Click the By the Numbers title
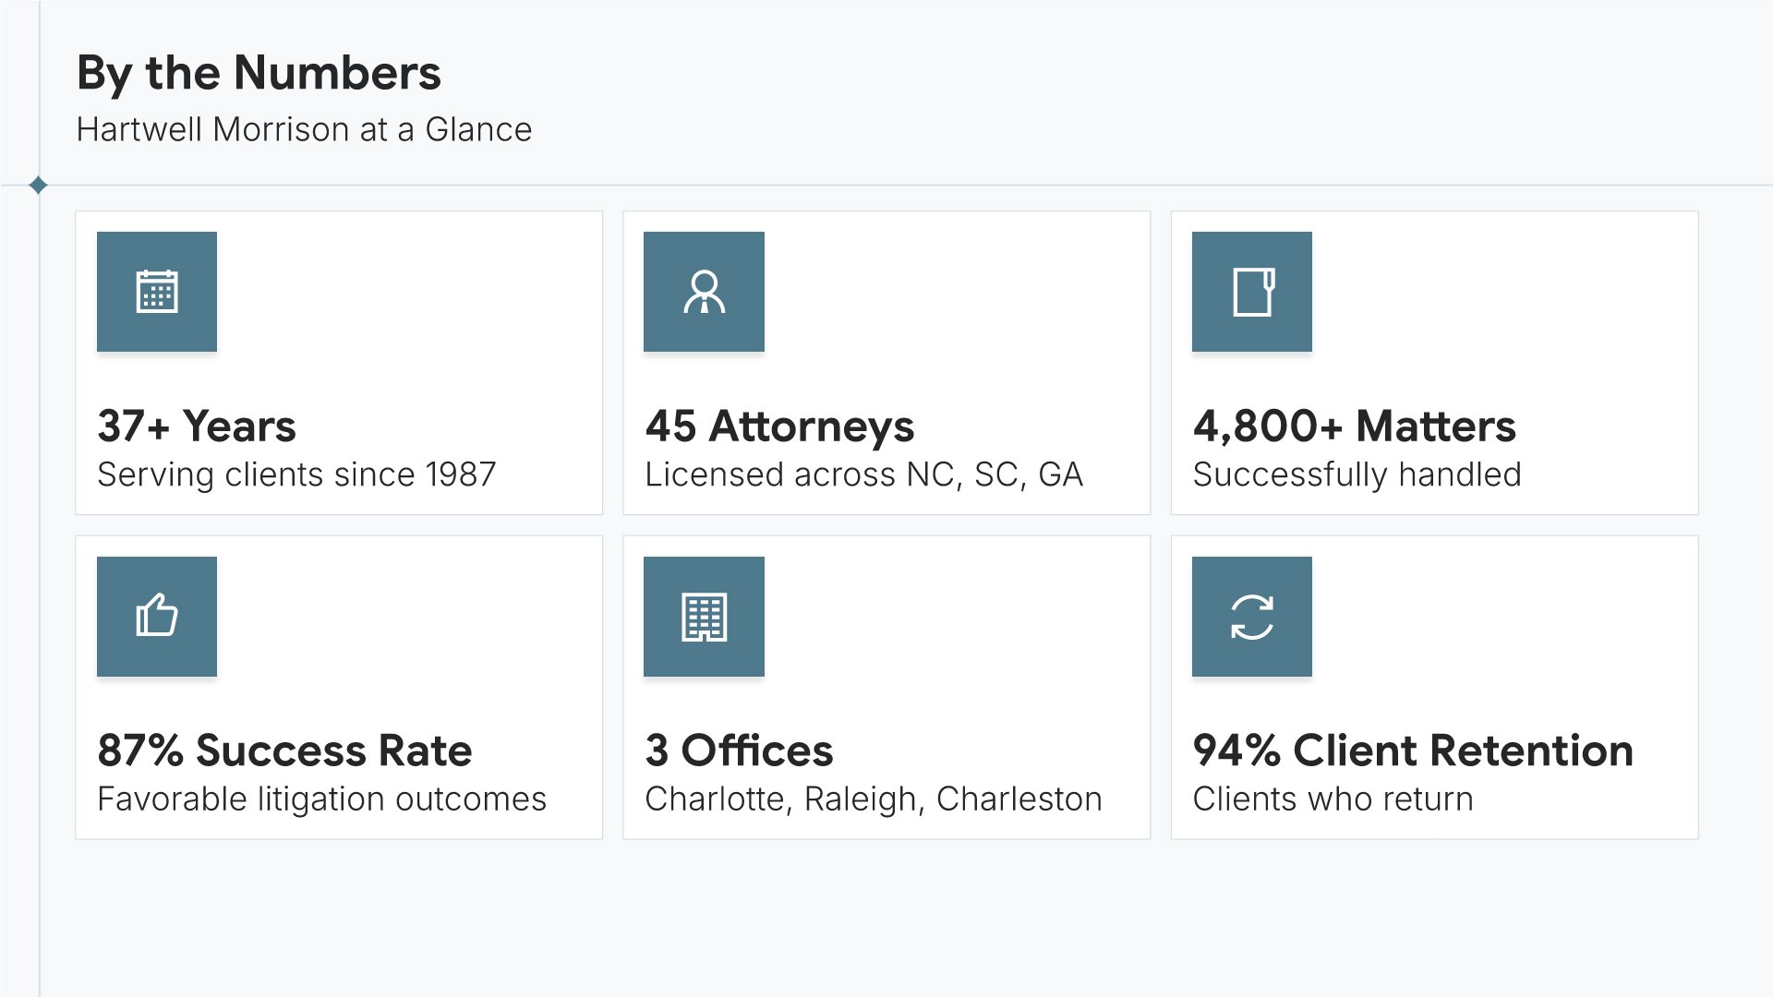This screenshot has width=1773, height=997. pyautogui.click(x=259, y=73)
